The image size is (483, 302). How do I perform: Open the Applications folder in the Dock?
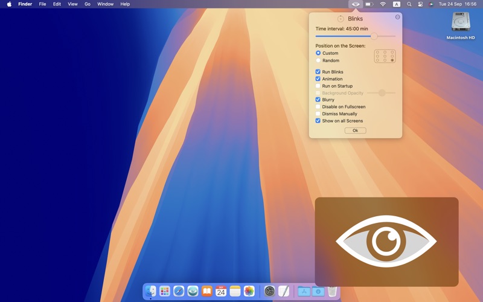(304, 291)
